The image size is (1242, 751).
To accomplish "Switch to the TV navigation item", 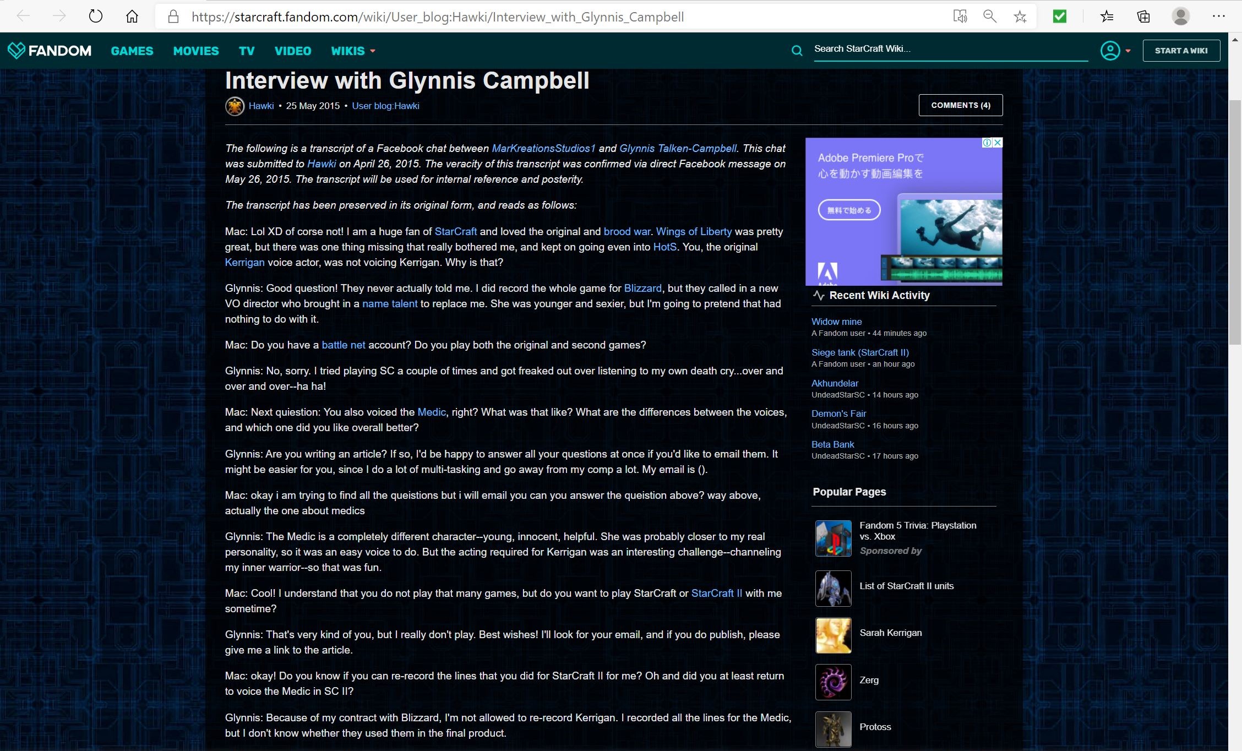I will (246, 51).
